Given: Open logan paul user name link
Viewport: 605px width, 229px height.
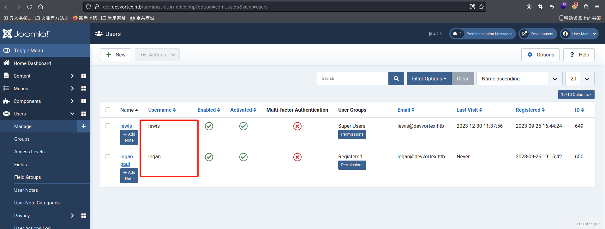Looking at the screenshot, I should pos(126,160).
